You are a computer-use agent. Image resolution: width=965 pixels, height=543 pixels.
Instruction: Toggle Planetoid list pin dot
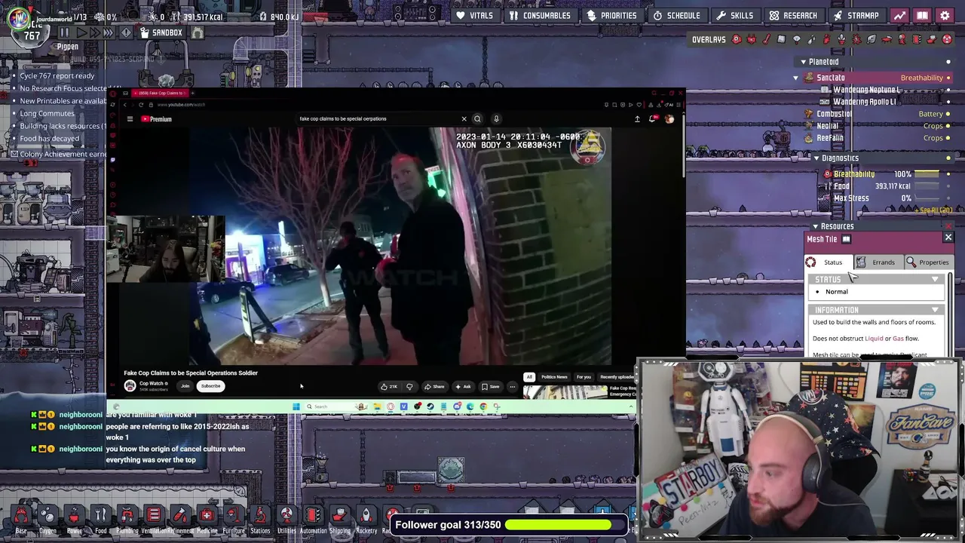click(x=948, y=62)
